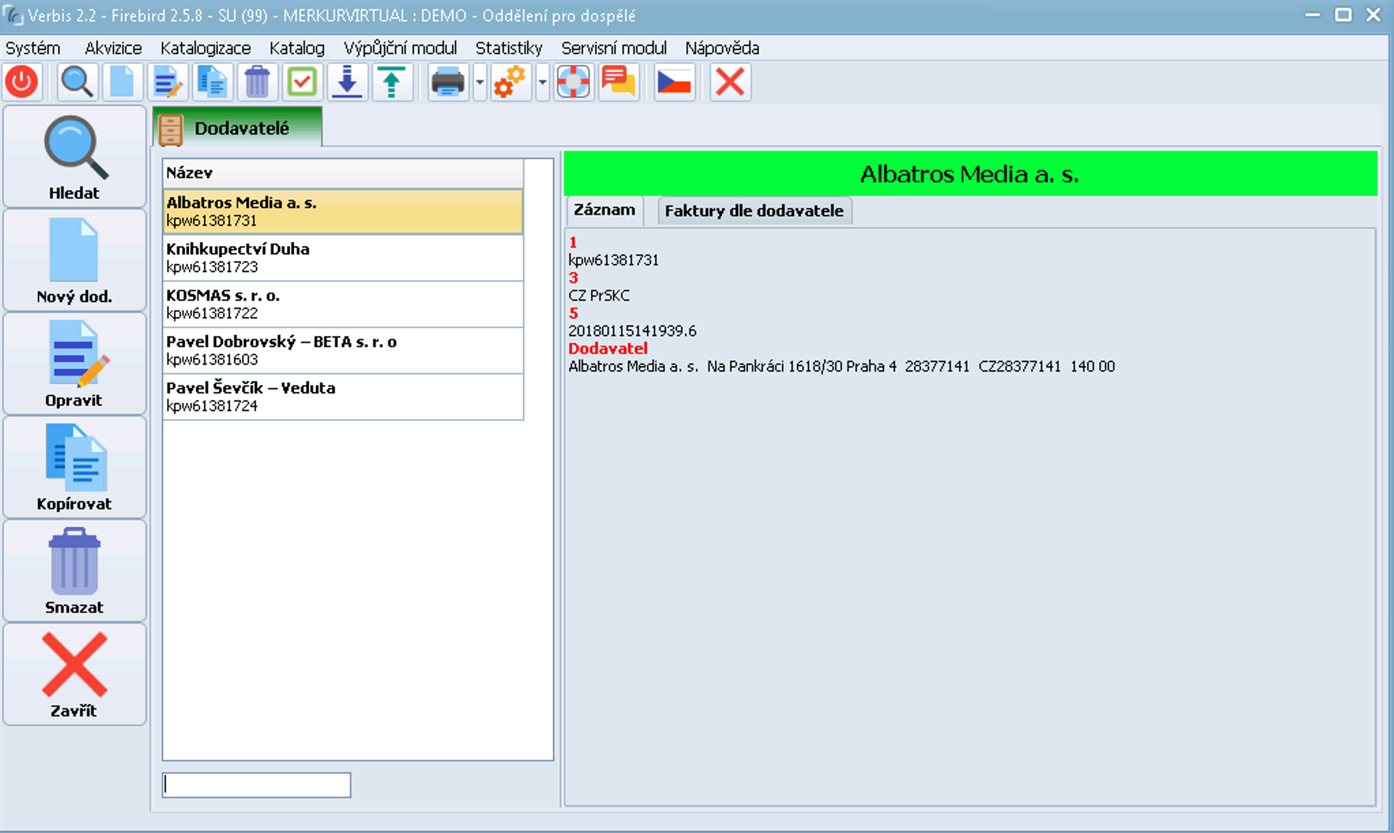Click the chat bubbles toolbar icon
Viewport: 1394px width, 833px height.
(618, 82)
